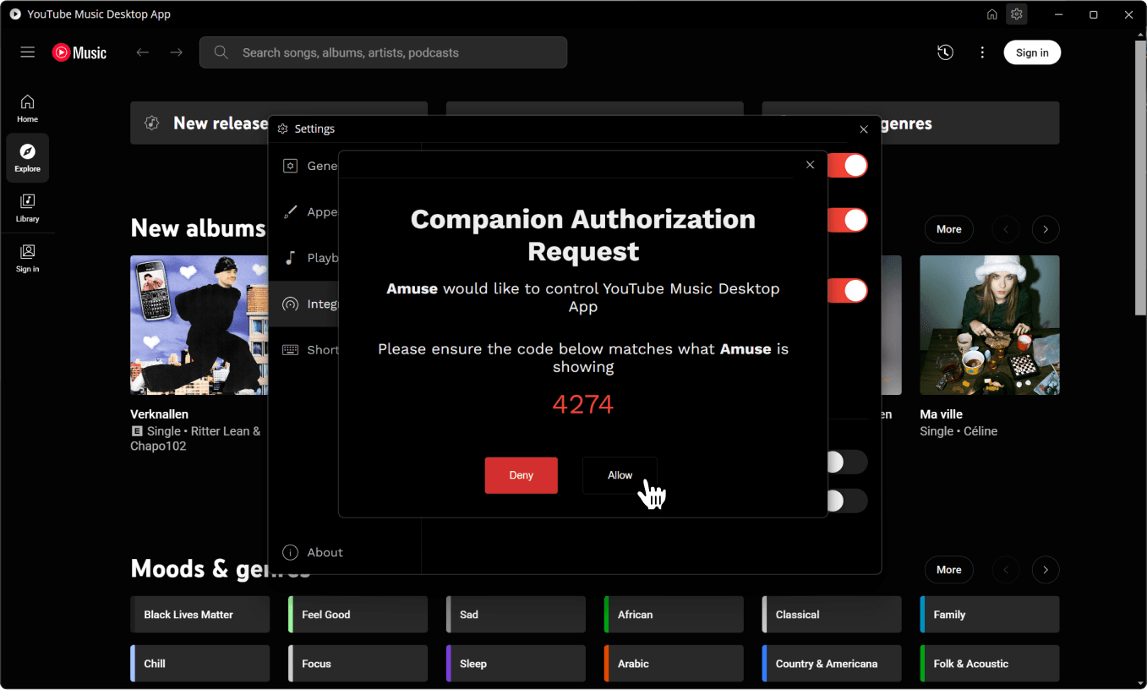Screen dimensions: 1147x690
Task: Expand New albums with More button
Action: click(x=948, y=229)
